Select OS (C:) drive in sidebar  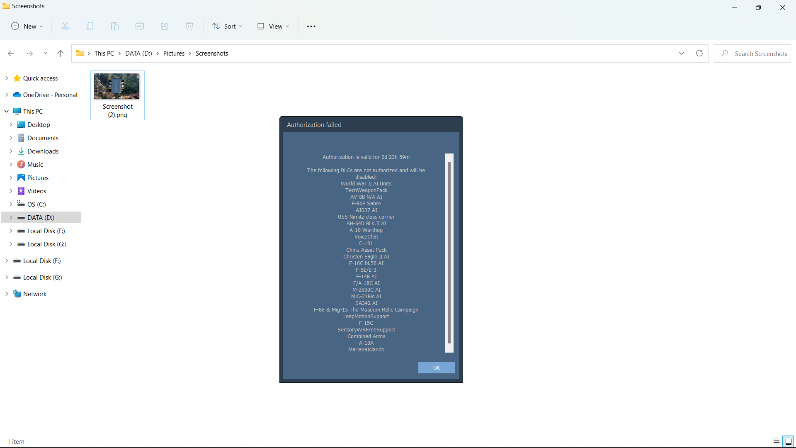36,205
